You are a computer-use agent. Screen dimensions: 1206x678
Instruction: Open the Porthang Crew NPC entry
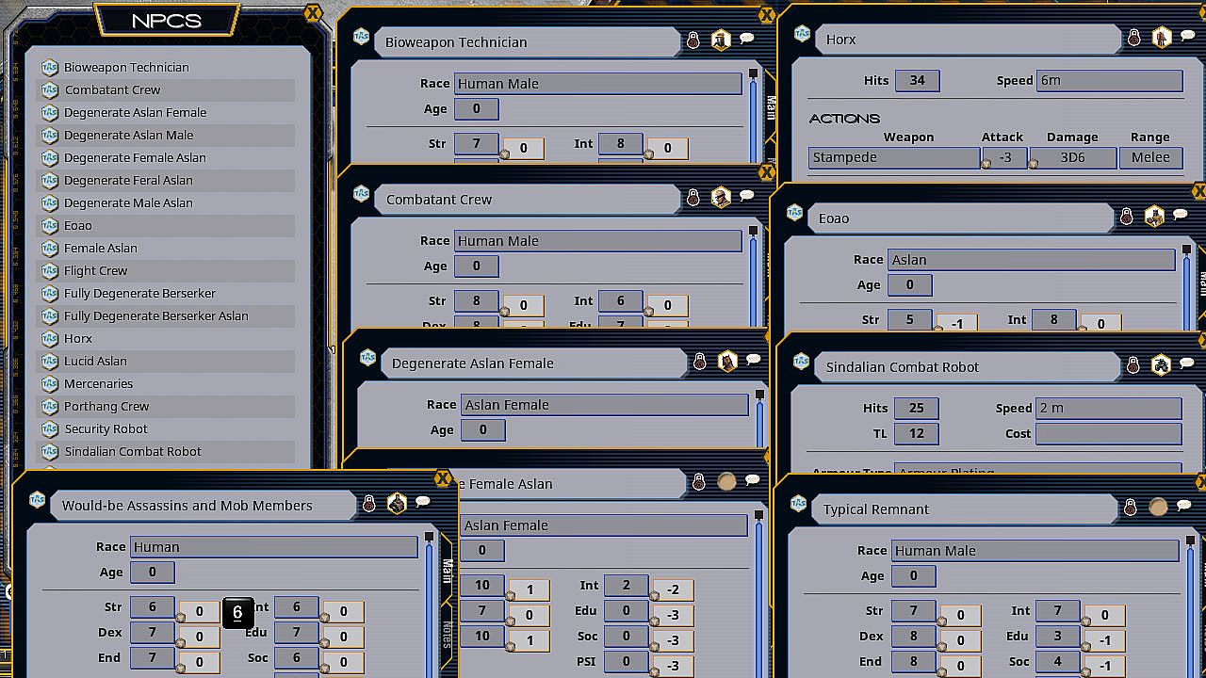[106, 407]
